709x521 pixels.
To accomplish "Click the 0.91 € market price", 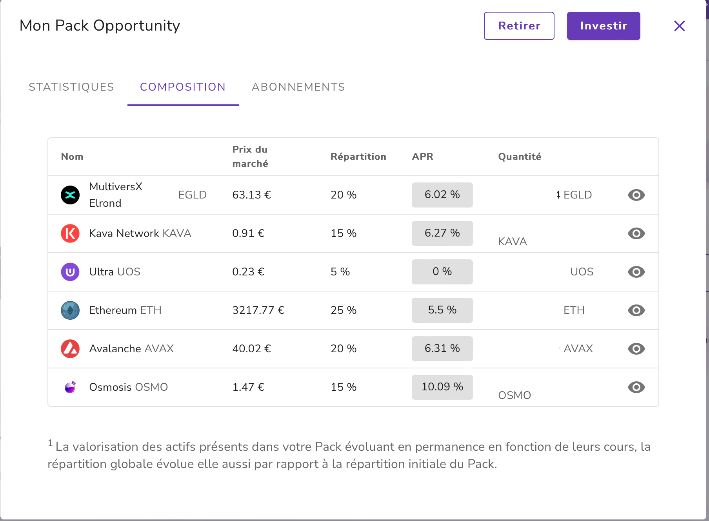I will (248, 233).
